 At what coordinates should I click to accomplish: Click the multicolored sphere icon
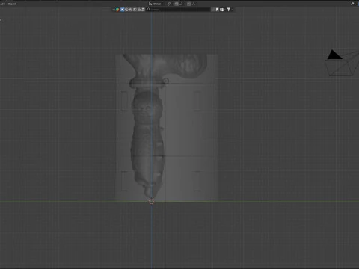tap(117, 10)
